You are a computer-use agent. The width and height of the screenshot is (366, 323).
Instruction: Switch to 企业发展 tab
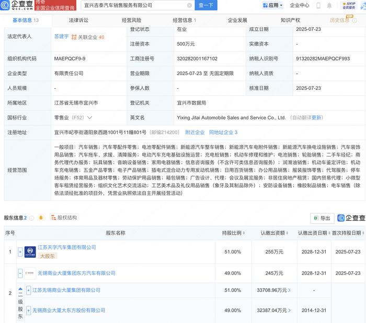coord(237,20)
